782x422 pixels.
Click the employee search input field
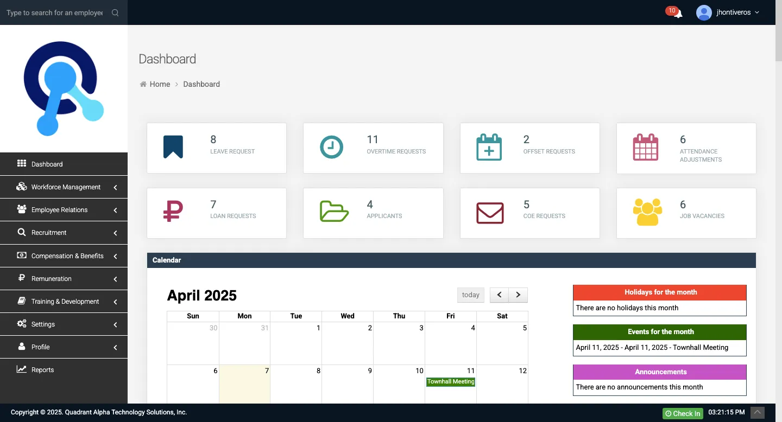point(54,12)
